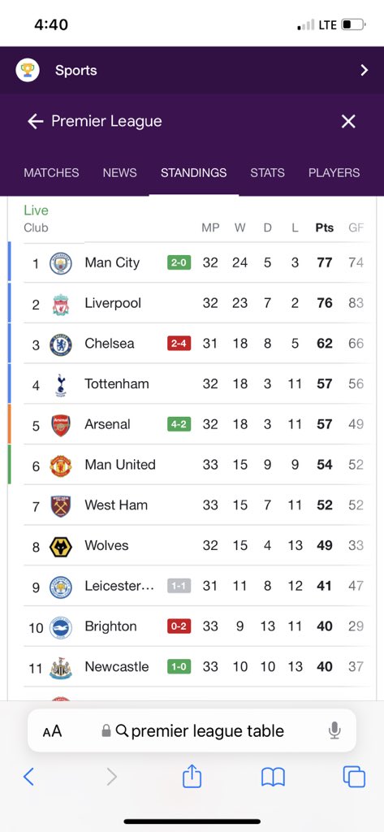Tap the Wolves club crest
This screenshot has width=384, height=832.
tap(60, 547)
